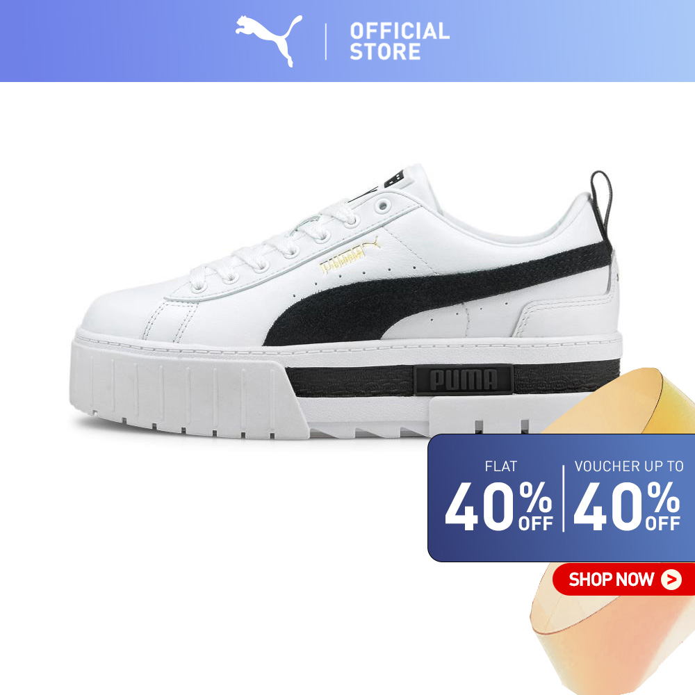The image size is (695, 695).
Task: Click the white platform sole toe section
Action: 186,389
